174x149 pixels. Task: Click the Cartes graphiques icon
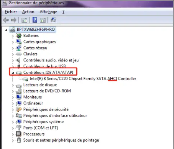click(19, 42)
